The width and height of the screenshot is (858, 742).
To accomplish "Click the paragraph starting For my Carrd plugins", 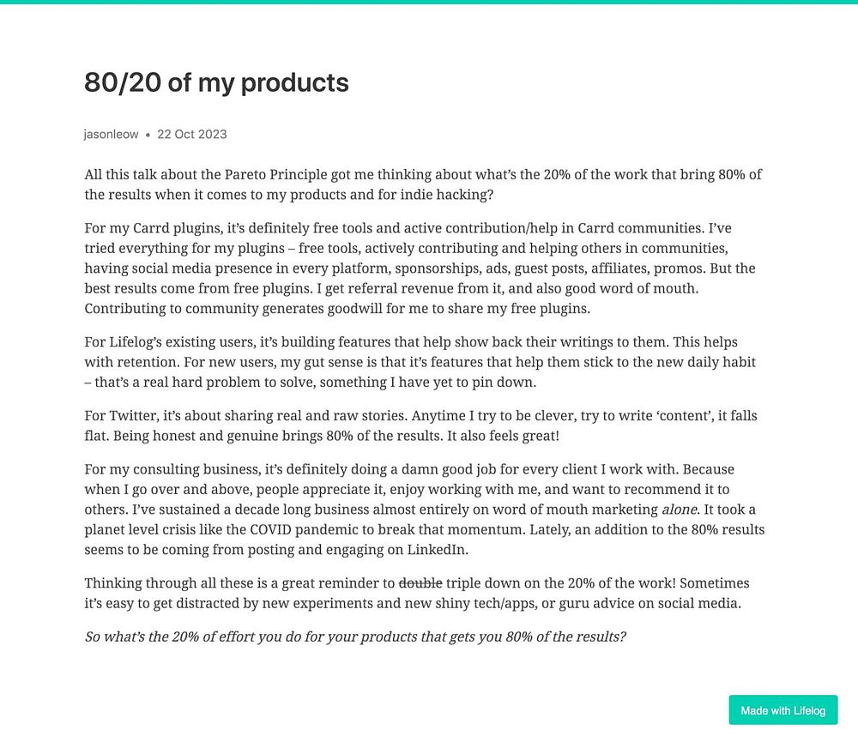I will tap(421, 268).
